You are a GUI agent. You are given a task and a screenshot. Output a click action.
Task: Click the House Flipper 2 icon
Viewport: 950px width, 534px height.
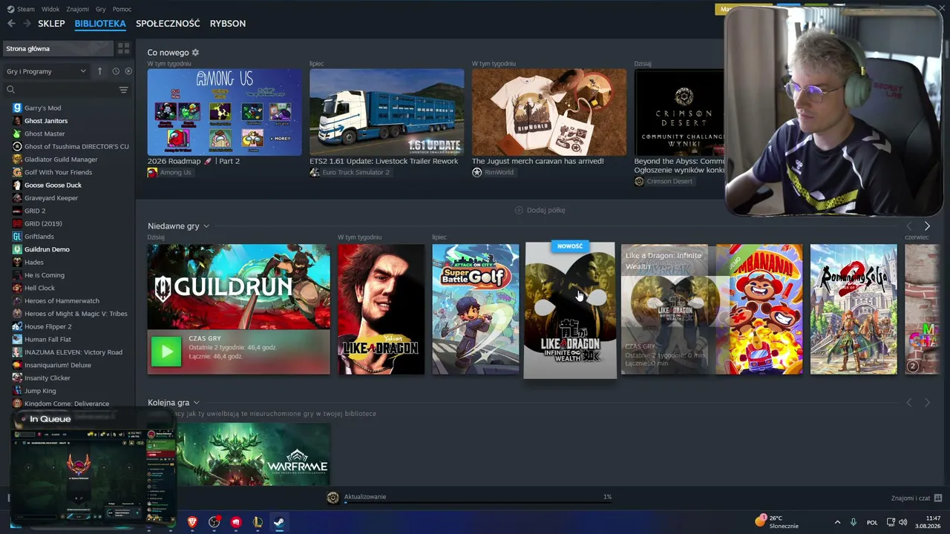coord(17,326)
